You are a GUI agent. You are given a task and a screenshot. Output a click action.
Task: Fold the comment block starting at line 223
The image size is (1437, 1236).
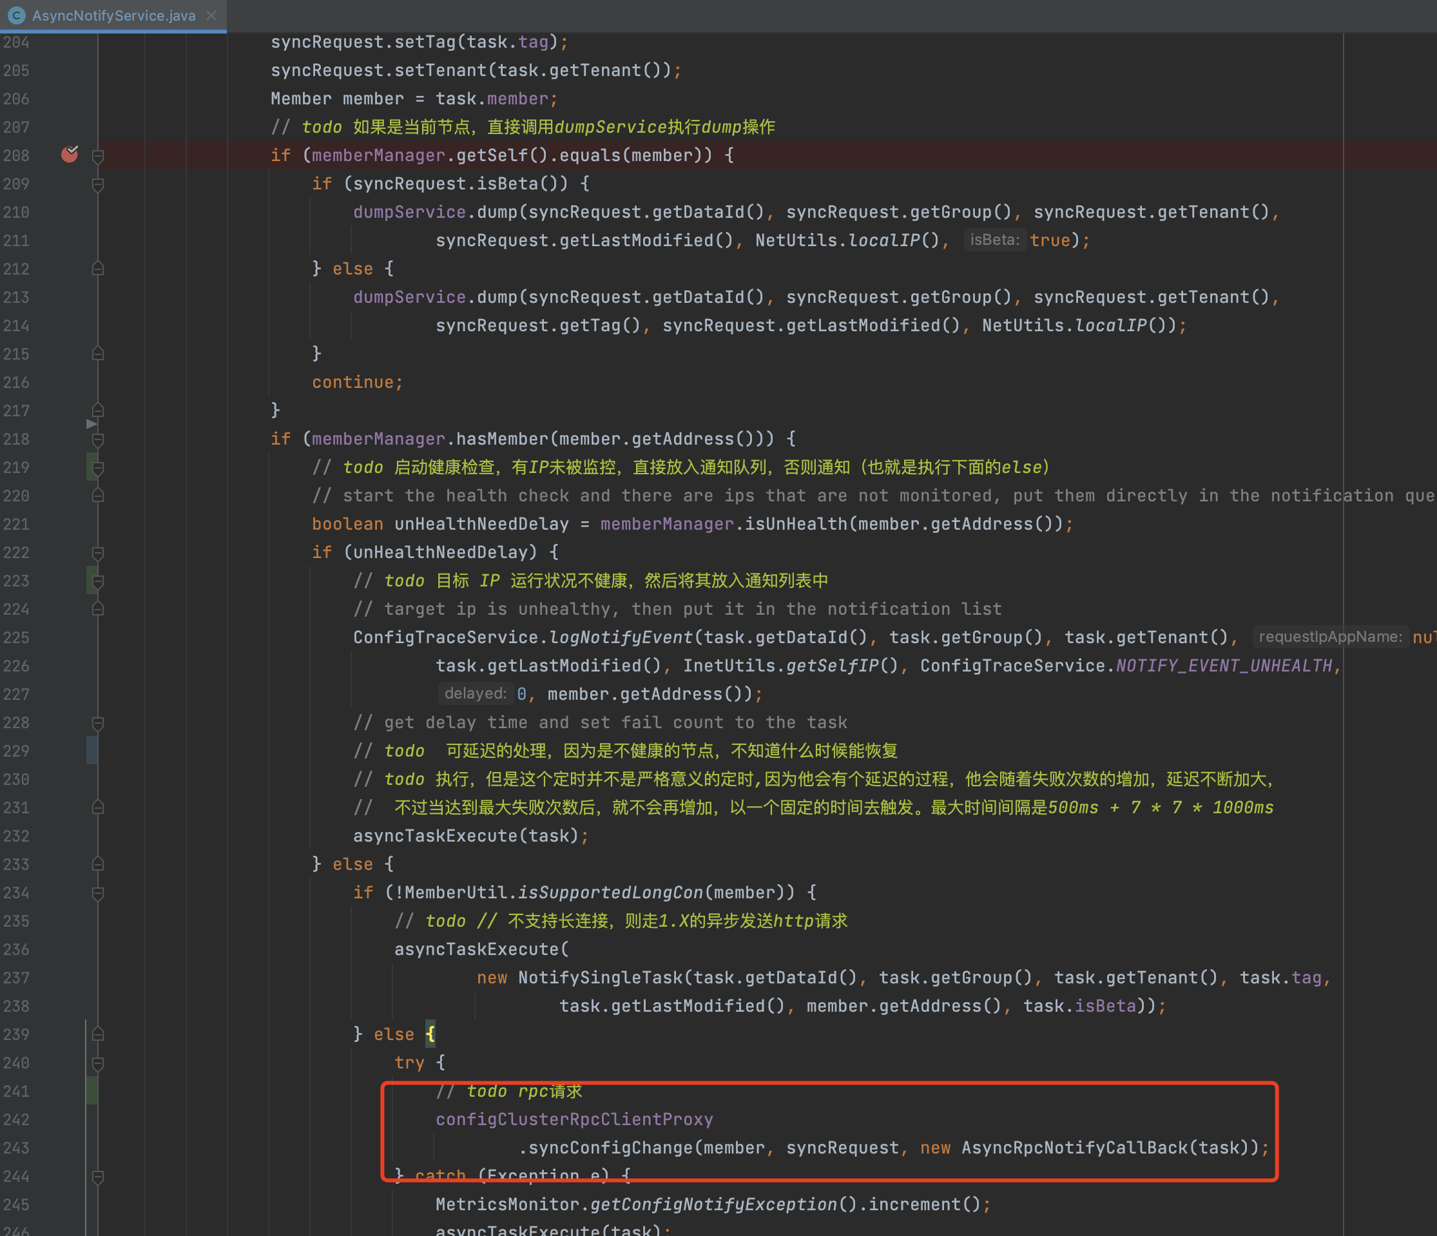pos(98,582)
